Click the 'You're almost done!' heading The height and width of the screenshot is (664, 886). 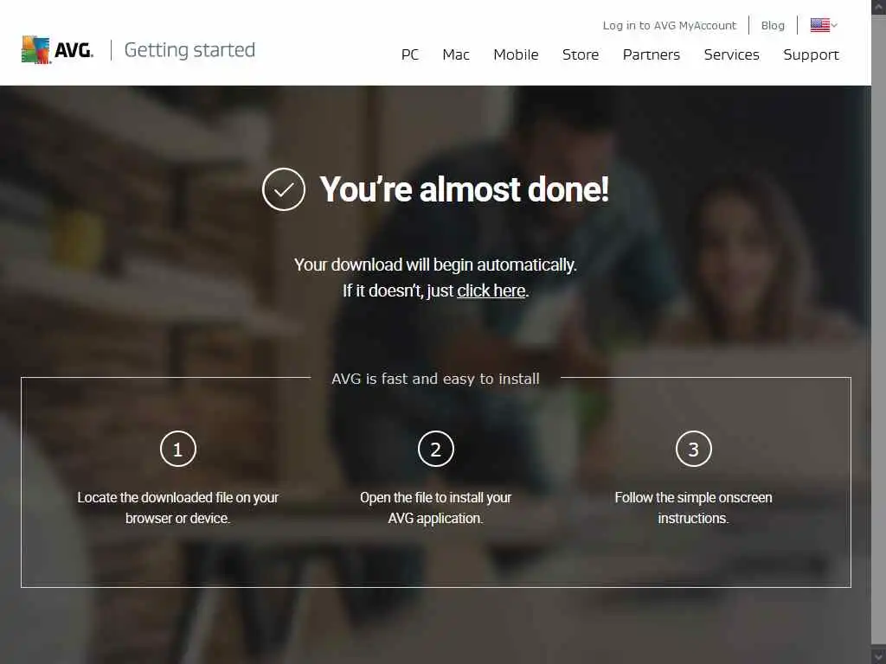point(464,189)
